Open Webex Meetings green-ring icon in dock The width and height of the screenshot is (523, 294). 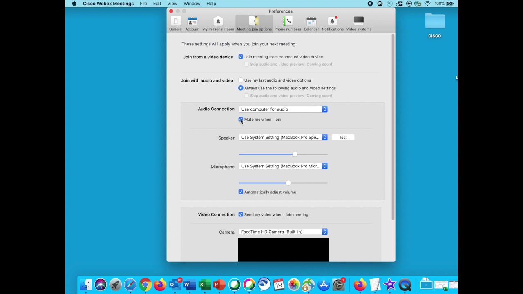[x=235, y=285]
